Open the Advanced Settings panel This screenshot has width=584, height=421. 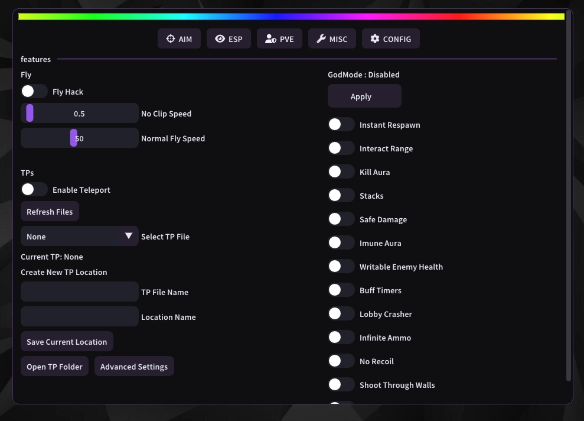[134, 366]
